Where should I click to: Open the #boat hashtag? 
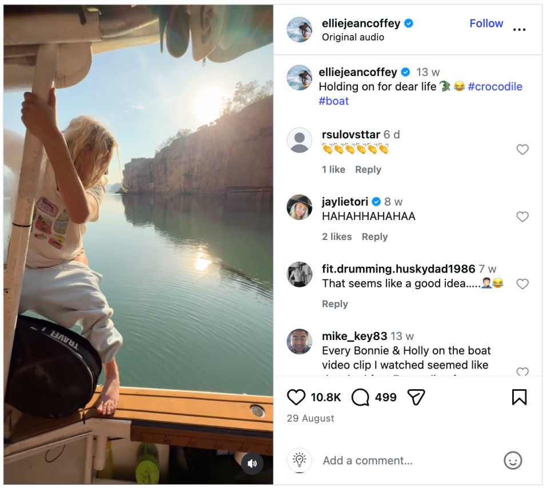pyautogui.click(x=334, y=101)
